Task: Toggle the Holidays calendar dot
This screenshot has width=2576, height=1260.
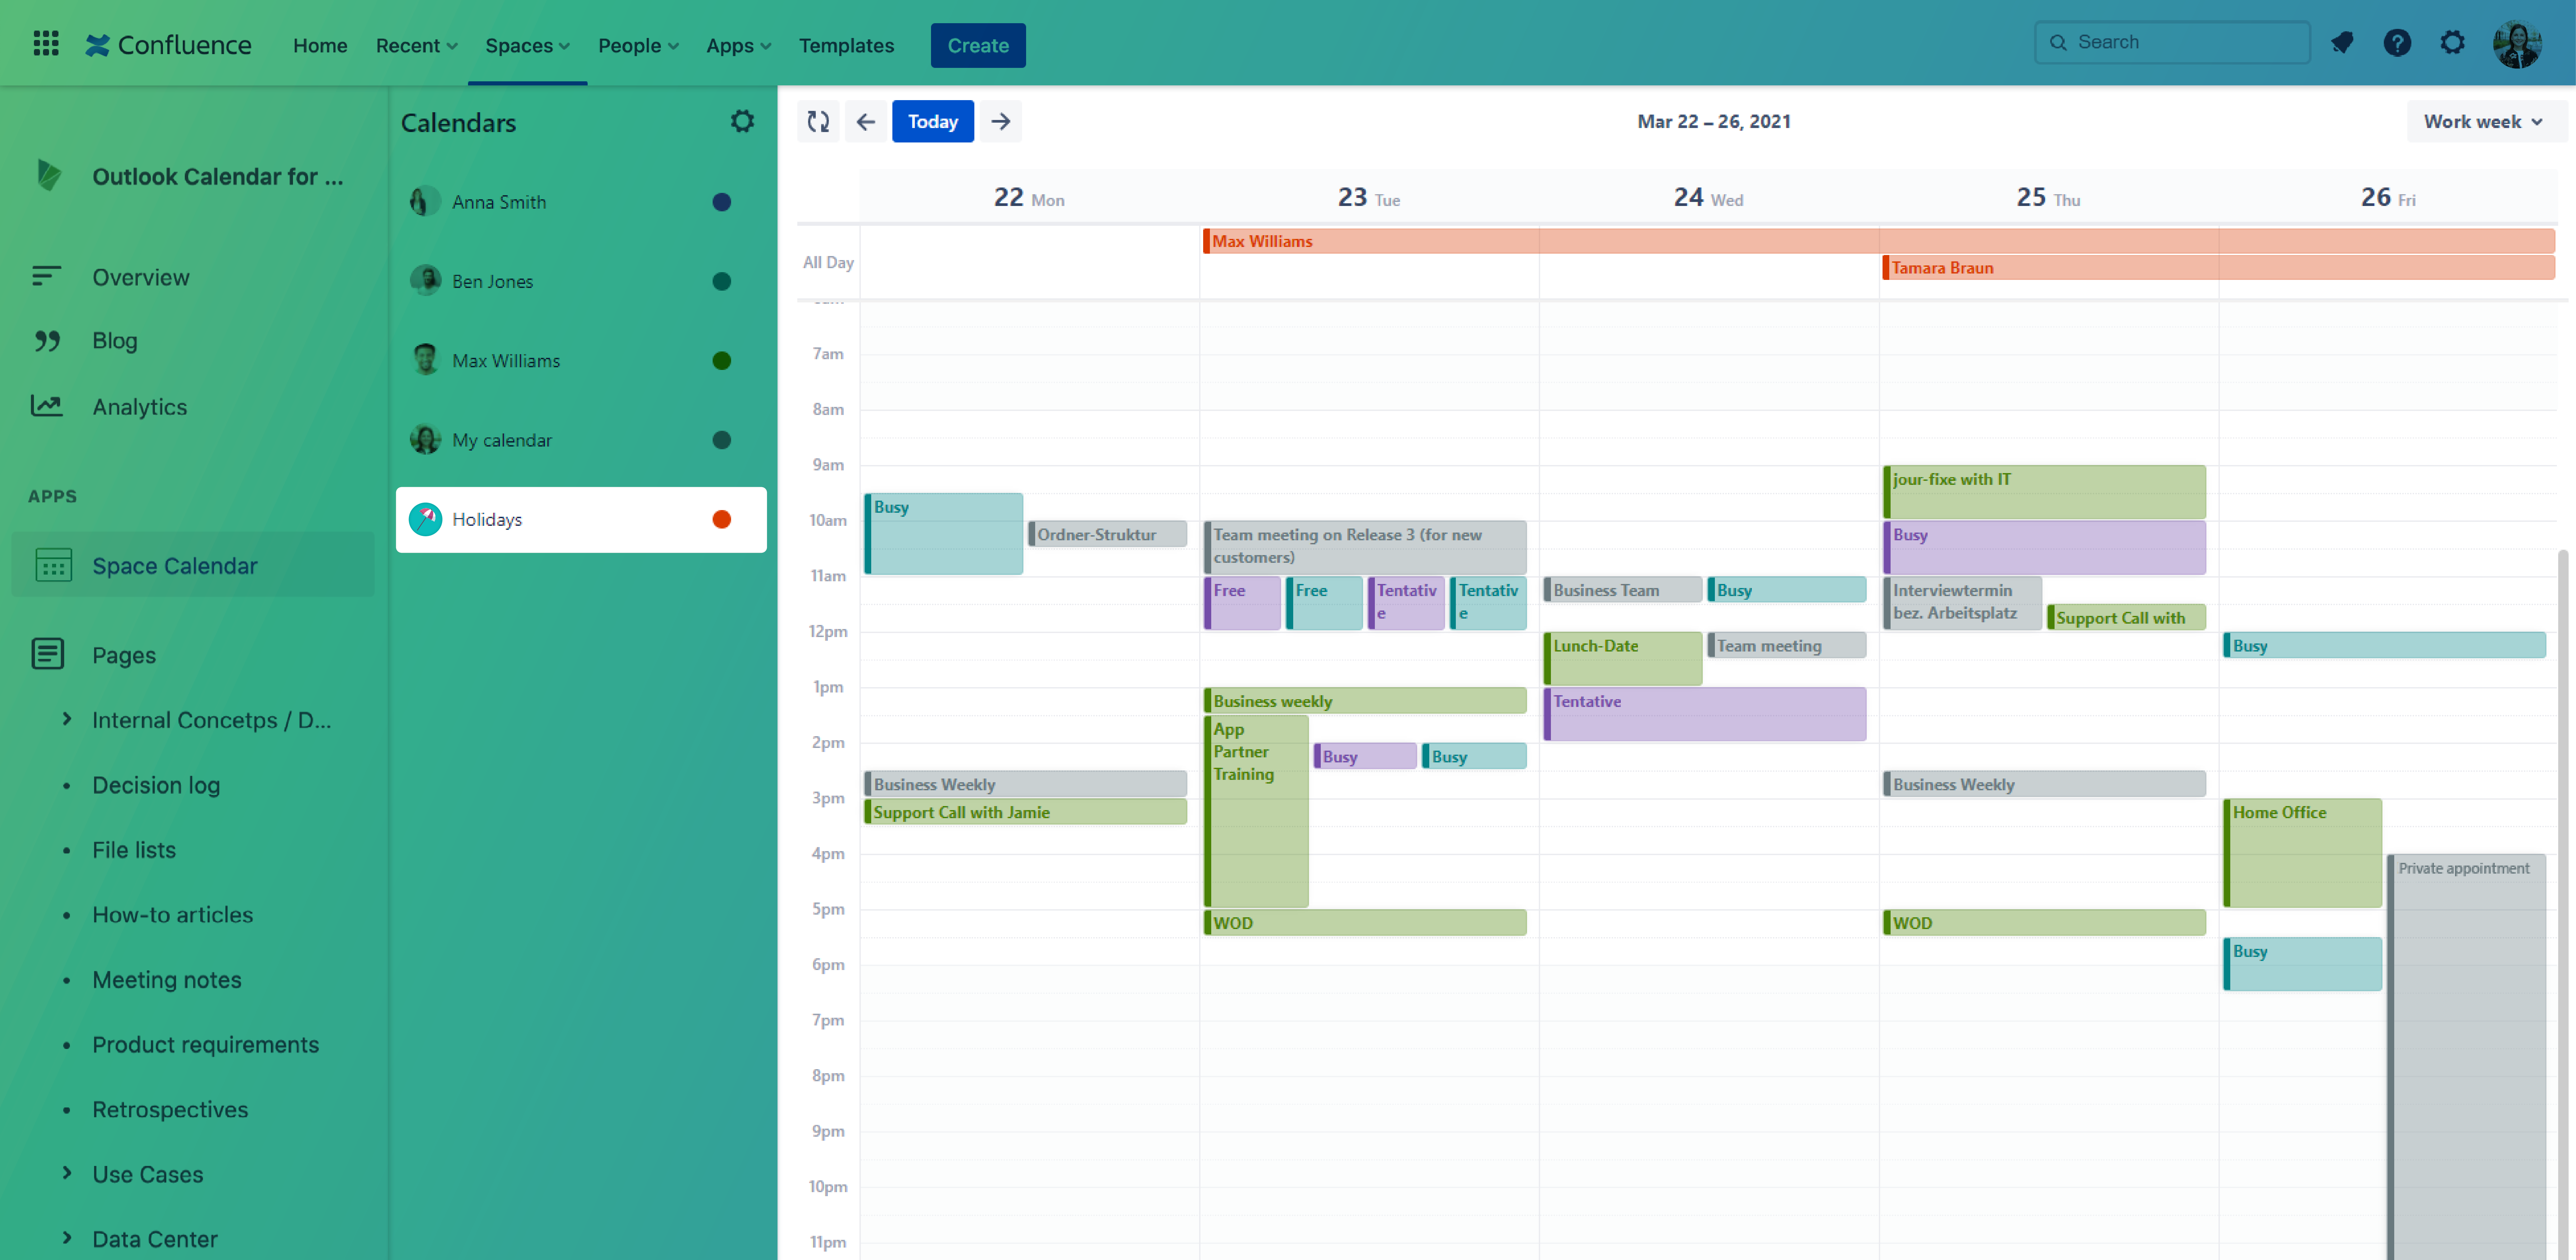Action: tap(722, 519)
